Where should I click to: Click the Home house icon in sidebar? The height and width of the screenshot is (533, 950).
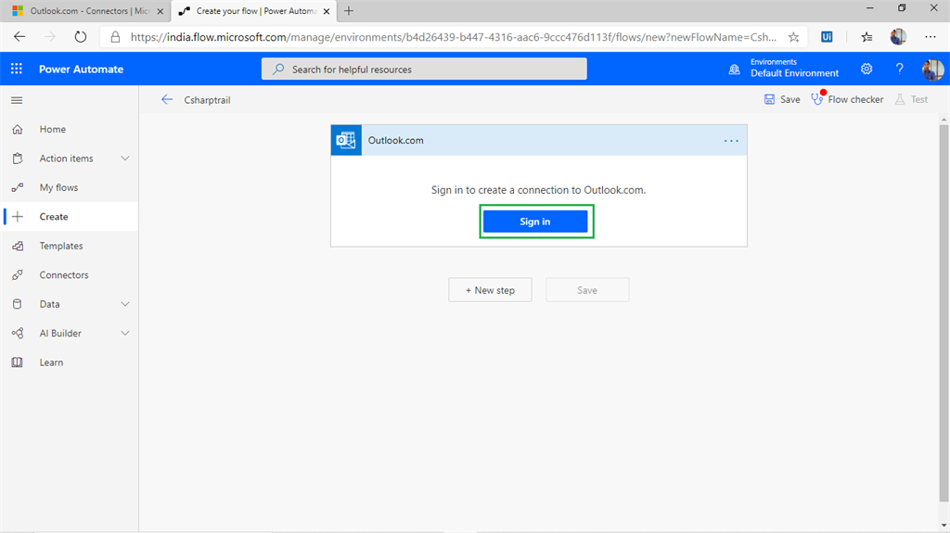[x=18, y=129]
